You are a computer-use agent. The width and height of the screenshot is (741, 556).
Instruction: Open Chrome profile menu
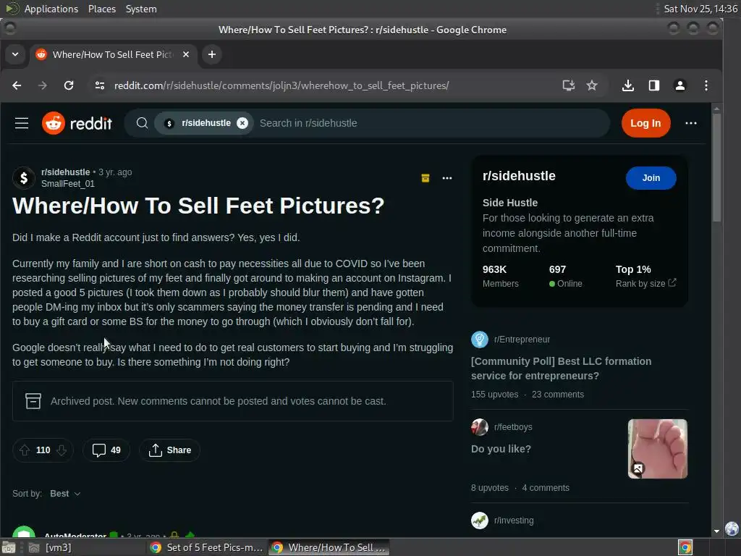[680, 85]
